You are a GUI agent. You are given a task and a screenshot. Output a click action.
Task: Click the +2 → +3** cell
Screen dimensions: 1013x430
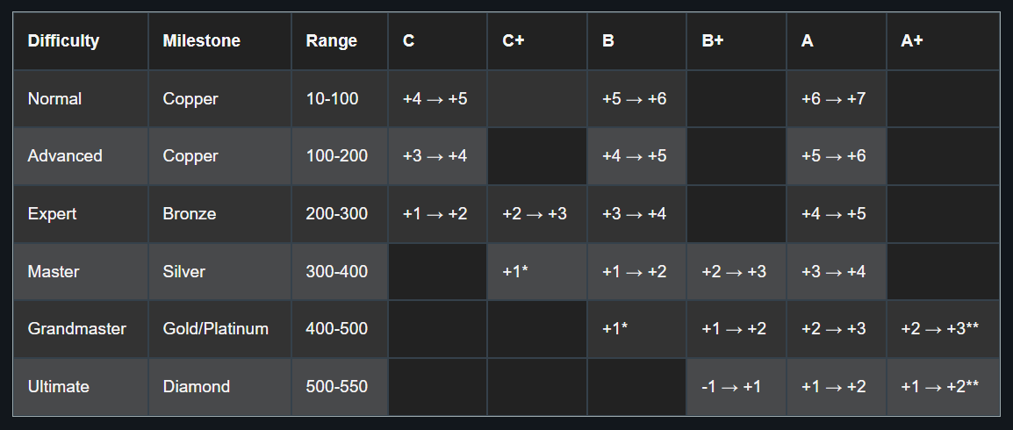click(939, 329)
